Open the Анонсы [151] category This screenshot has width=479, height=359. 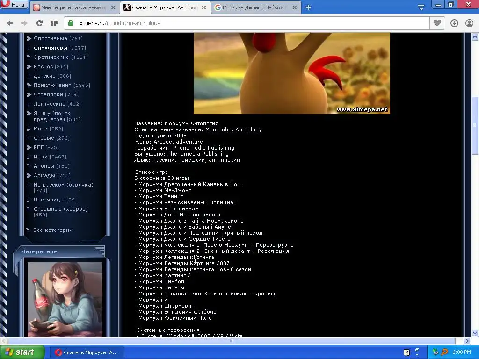point(51,166)
